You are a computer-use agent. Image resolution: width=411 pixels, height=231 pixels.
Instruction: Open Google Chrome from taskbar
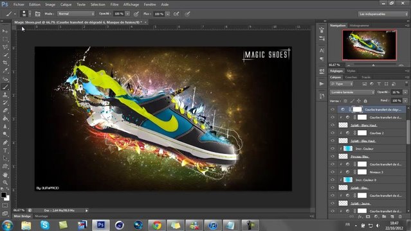(x=157, y=225)
